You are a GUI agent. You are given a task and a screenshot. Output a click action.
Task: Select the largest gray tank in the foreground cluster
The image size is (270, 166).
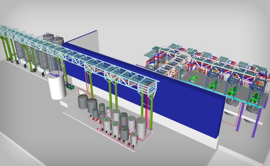click(x=141, y=127)
